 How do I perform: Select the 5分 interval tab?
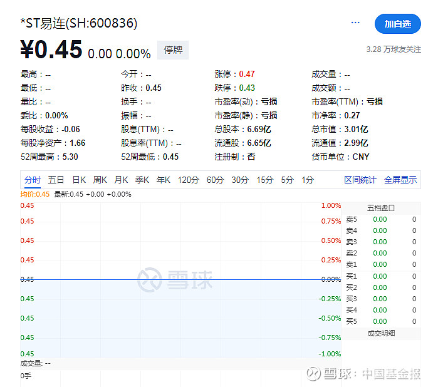[x=287, y=180]
